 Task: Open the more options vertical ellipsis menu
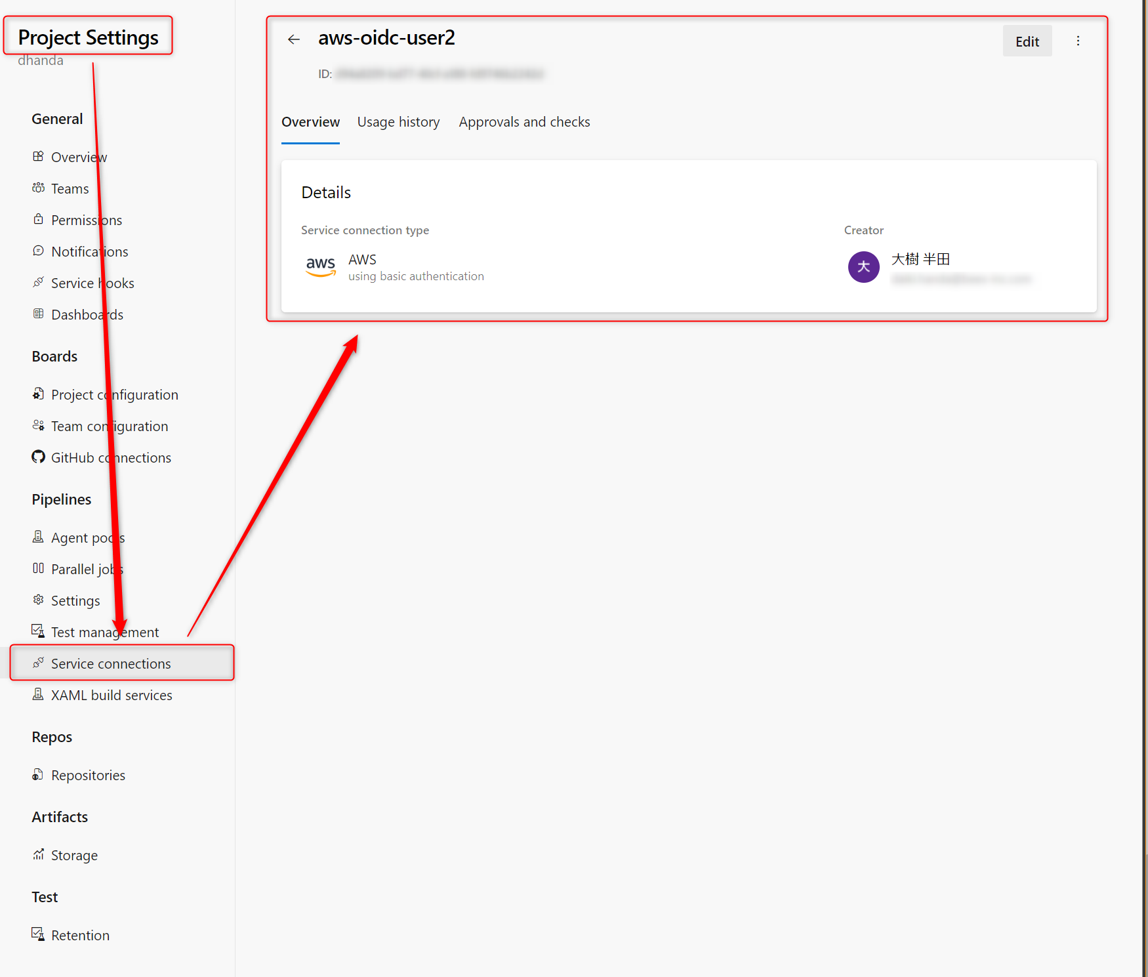(x=1078, y=41)
